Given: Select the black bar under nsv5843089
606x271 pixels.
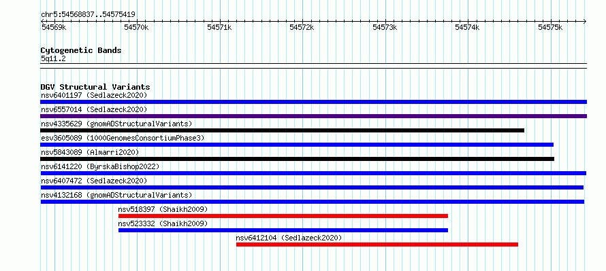Looking at the screenshot, I should pos(297,159).
